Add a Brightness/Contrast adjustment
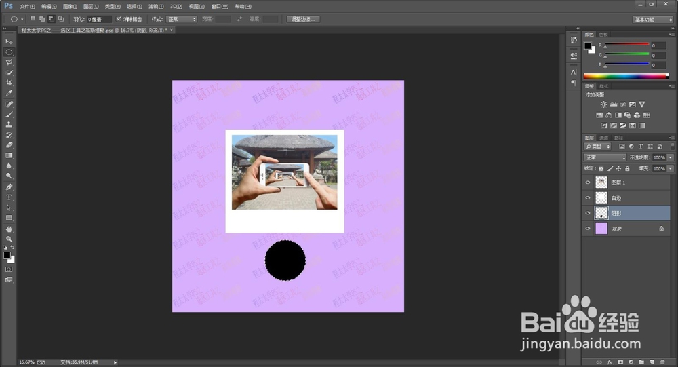 pos(603,104)
